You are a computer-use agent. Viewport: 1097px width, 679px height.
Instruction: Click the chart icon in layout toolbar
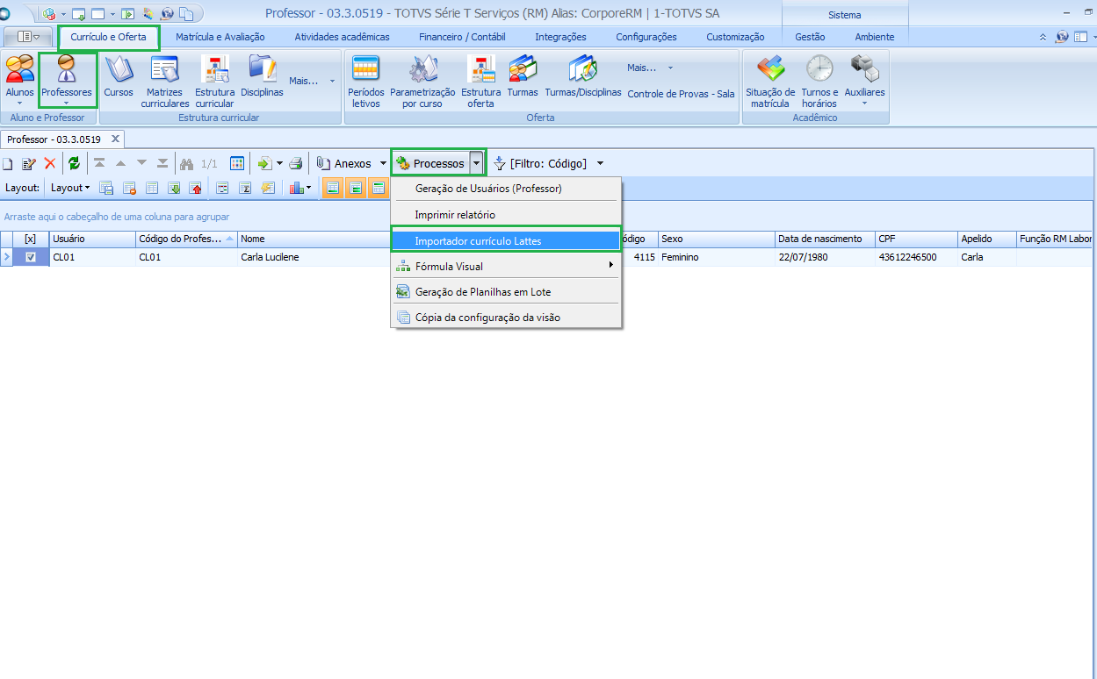click(x=297, y=188)
